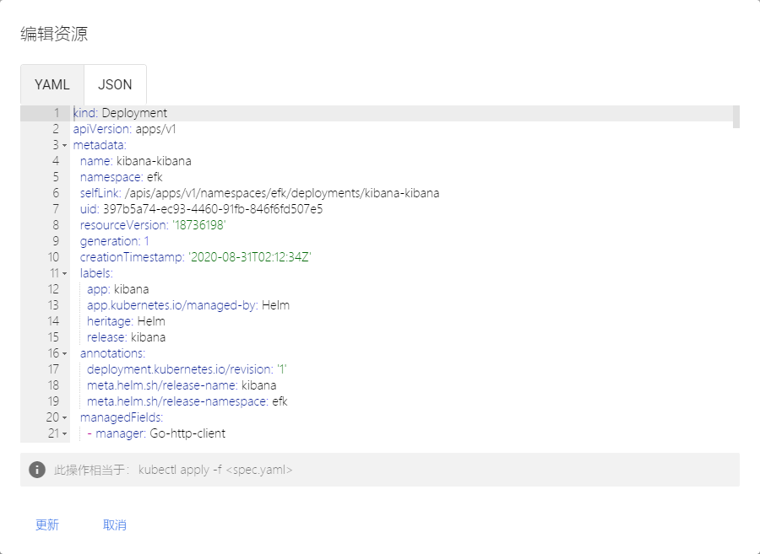
Task: Click the selfLink path value
Action: click(x=282, y=193)
